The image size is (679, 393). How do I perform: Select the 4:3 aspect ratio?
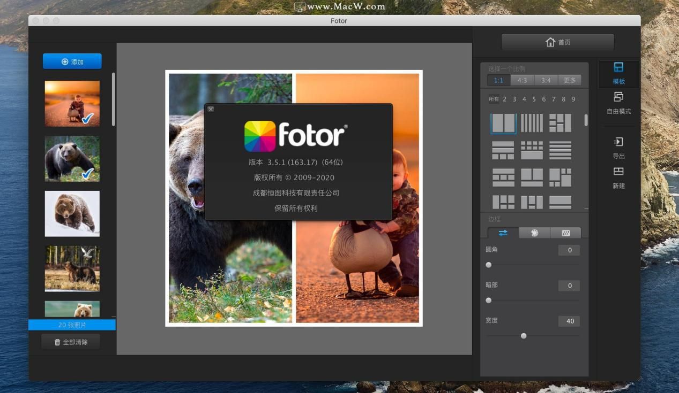pyautogui.click(x=522, y=80)
